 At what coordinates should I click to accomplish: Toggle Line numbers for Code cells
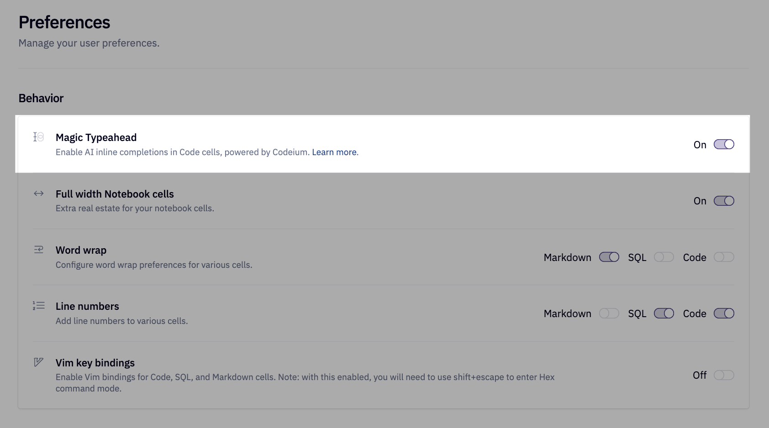[724, 313]
